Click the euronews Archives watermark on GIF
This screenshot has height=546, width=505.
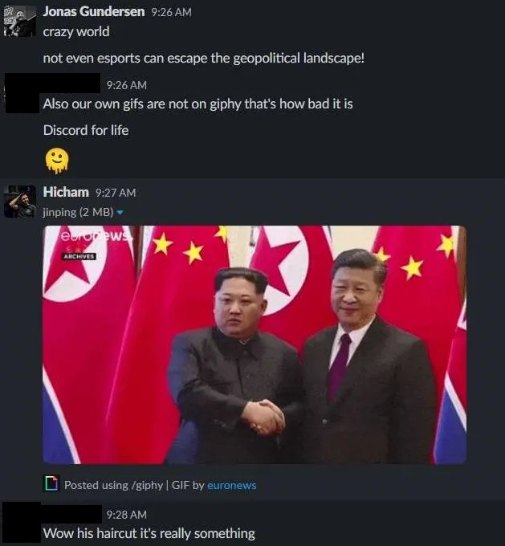79,256
